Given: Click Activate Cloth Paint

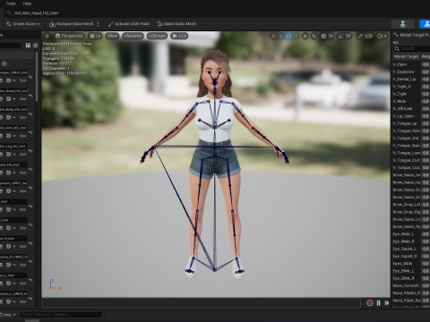Looking at the screenshot, I should pos(129,24).
